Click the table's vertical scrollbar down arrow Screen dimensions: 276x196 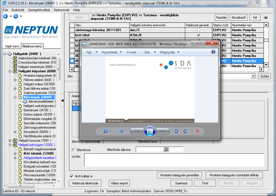tap(266, 65)
